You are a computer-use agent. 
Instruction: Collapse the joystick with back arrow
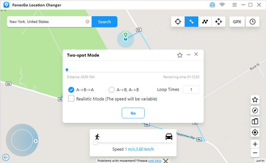click(6, 157)
